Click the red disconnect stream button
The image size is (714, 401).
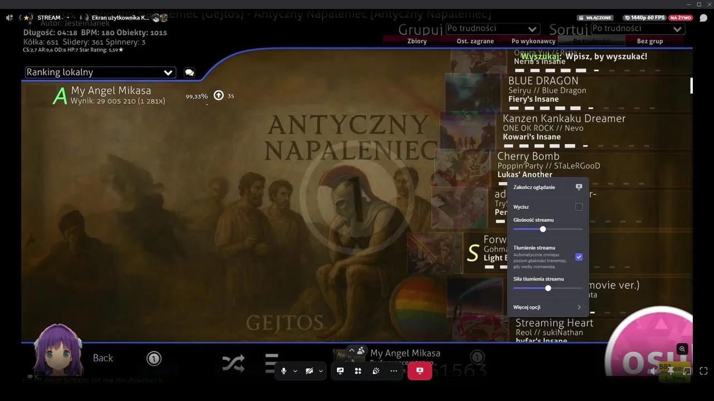click(419, 371)
